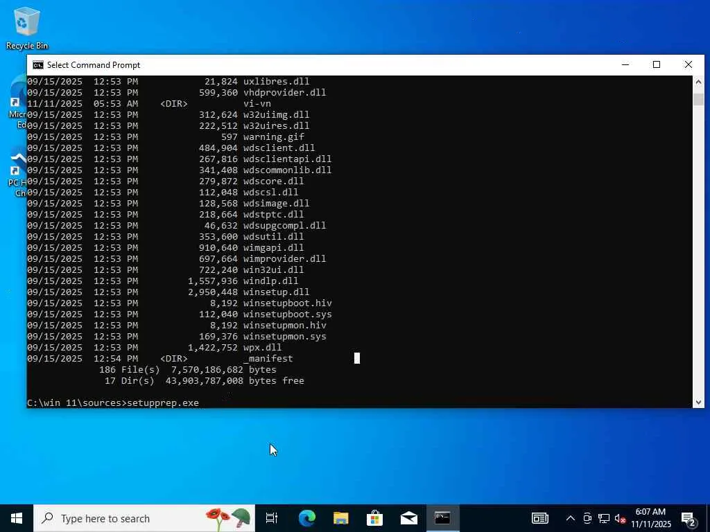This screenshot has height=532, width=710.
Task: Click the wdsclientapi.dll file name
Action: pos(287,159)
